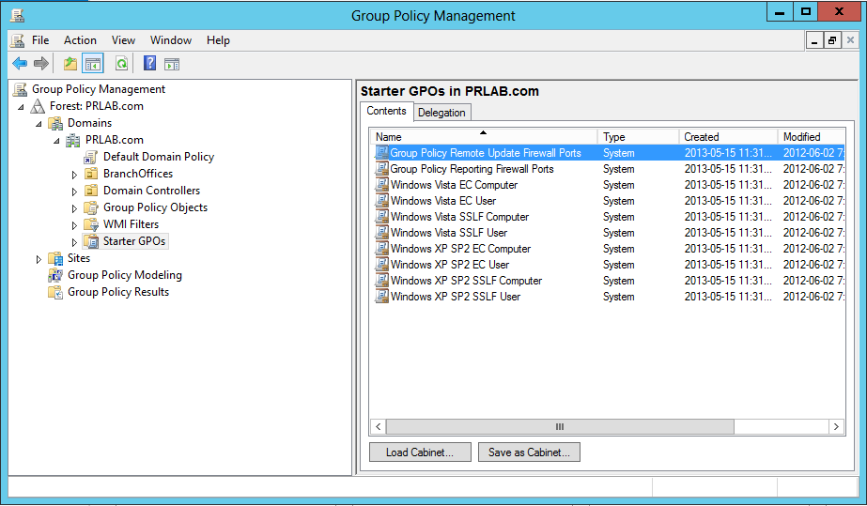Viewport: 867px width, 506px height.
Task: Open the Help menu
Action: point(219,40)
